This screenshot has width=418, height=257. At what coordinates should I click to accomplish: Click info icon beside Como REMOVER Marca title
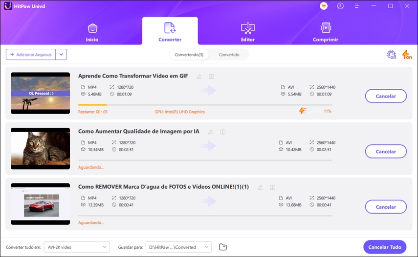[273, 187]
